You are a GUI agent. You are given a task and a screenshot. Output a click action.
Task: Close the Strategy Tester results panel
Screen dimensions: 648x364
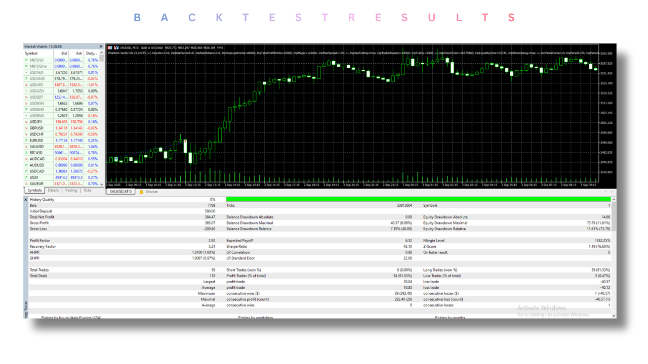[26, 200]
